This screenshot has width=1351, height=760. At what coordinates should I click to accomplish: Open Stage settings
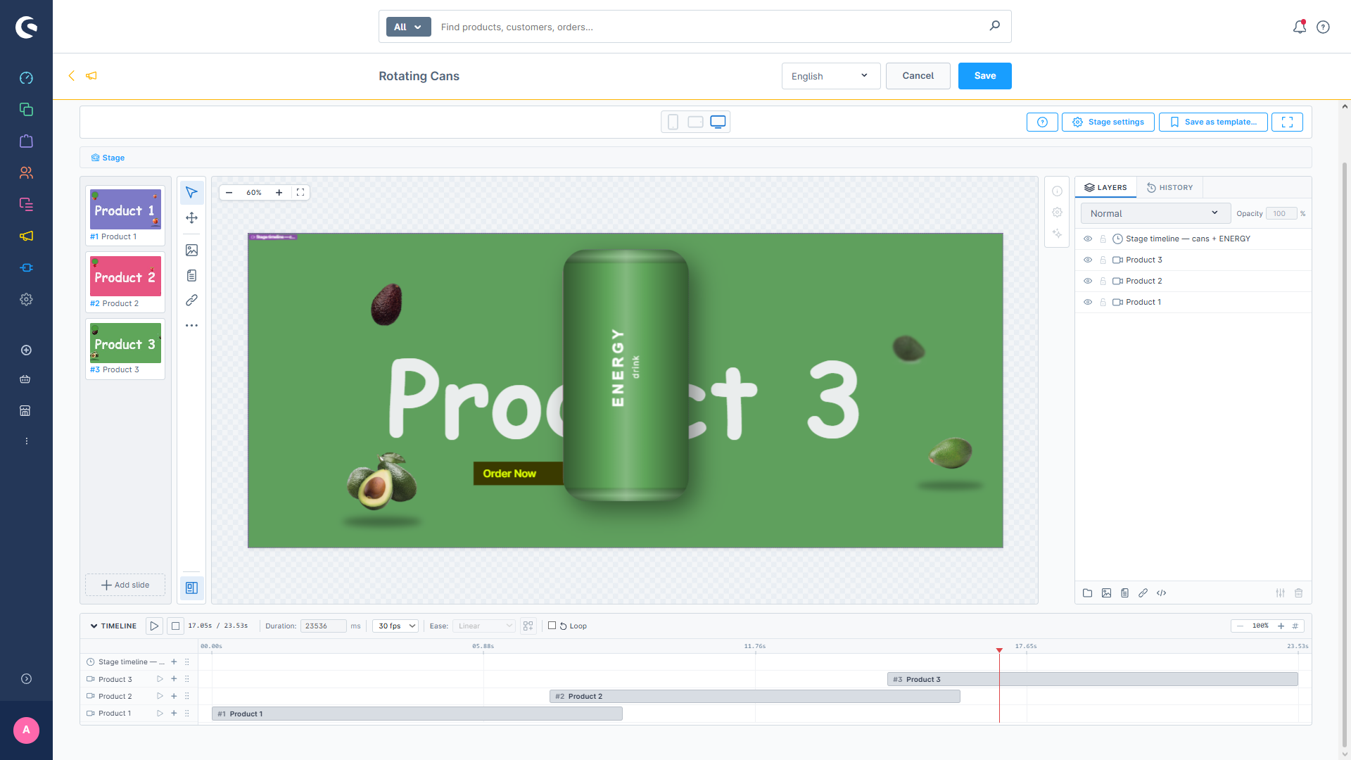(1108, 122)
